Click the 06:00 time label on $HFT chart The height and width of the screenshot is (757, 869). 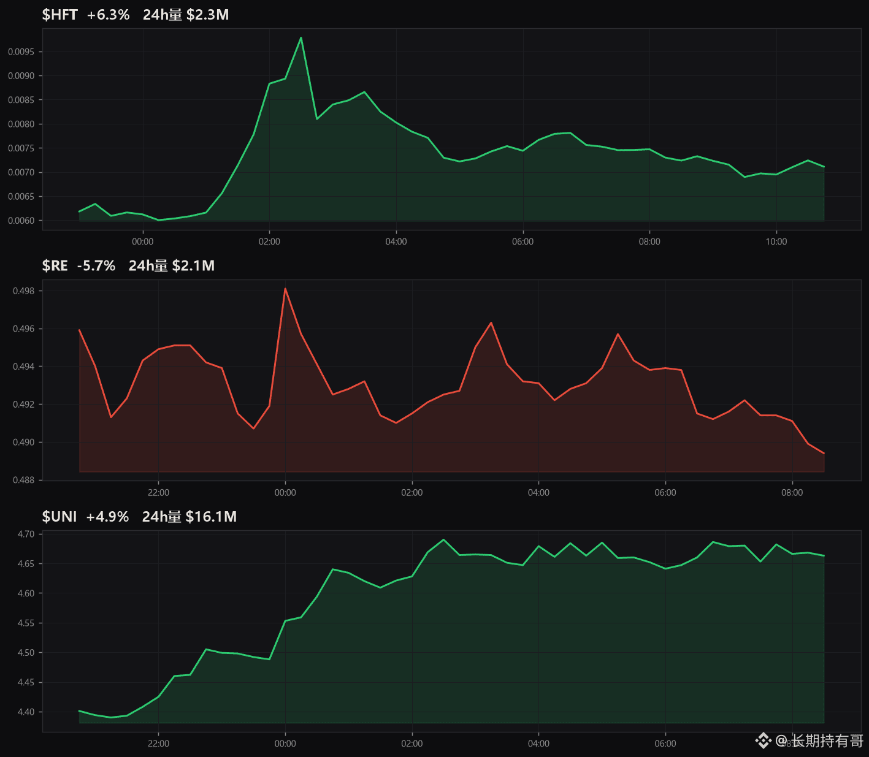523,242
